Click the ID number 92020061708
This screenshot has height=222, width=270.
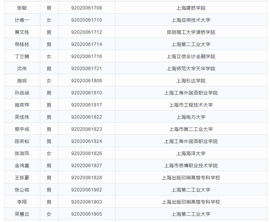(x=86, y=8)
